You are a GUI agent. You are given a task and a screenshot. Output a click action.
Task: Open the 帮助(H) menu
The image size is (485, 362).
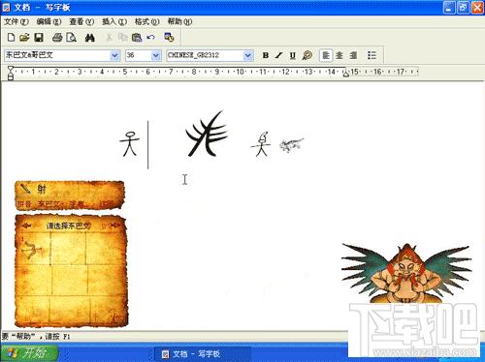coord(179,22)
